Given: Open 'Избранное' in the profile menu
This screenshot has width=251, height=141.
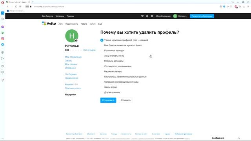Looking at the screenshot, I should click(x=70, y=68).
